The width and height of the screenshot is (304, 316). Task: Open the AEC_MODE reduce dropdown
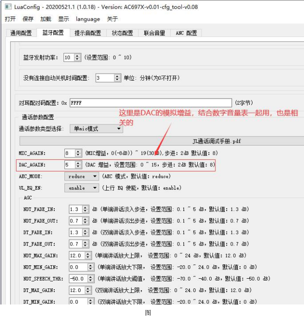[82, 176]
